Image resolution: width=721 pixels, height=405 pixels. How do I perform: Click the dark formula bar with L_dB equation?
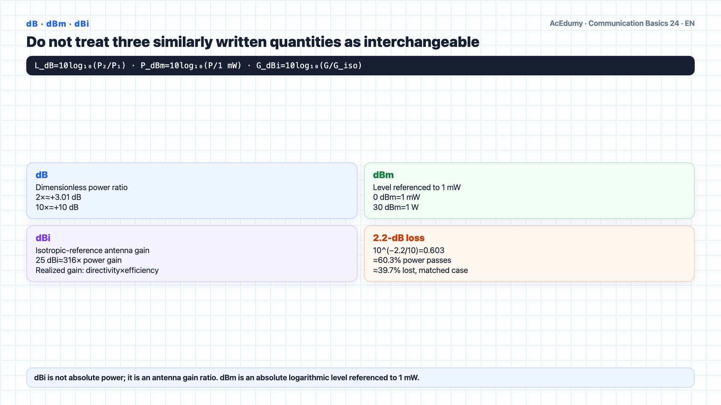tap(360, 66)
